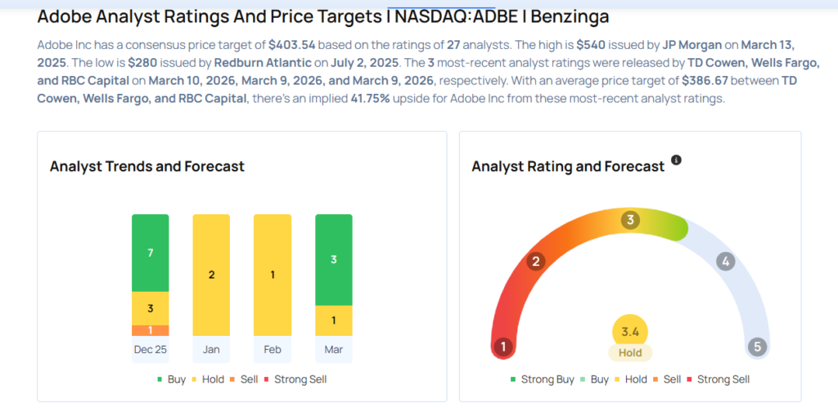Click gauge marker number 4
The image size is (838, 408).
(724, 262)
